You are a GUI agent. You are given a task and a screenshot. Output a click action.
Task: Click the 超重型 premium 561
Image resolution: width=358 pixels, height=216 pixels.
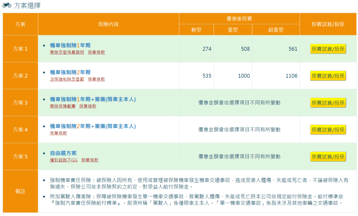click(x=293, y=49)
